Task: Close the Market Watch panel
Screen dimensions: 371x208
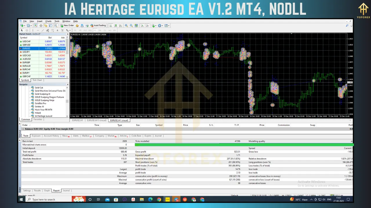Action: pyautogui.click(x=68, y=34)
